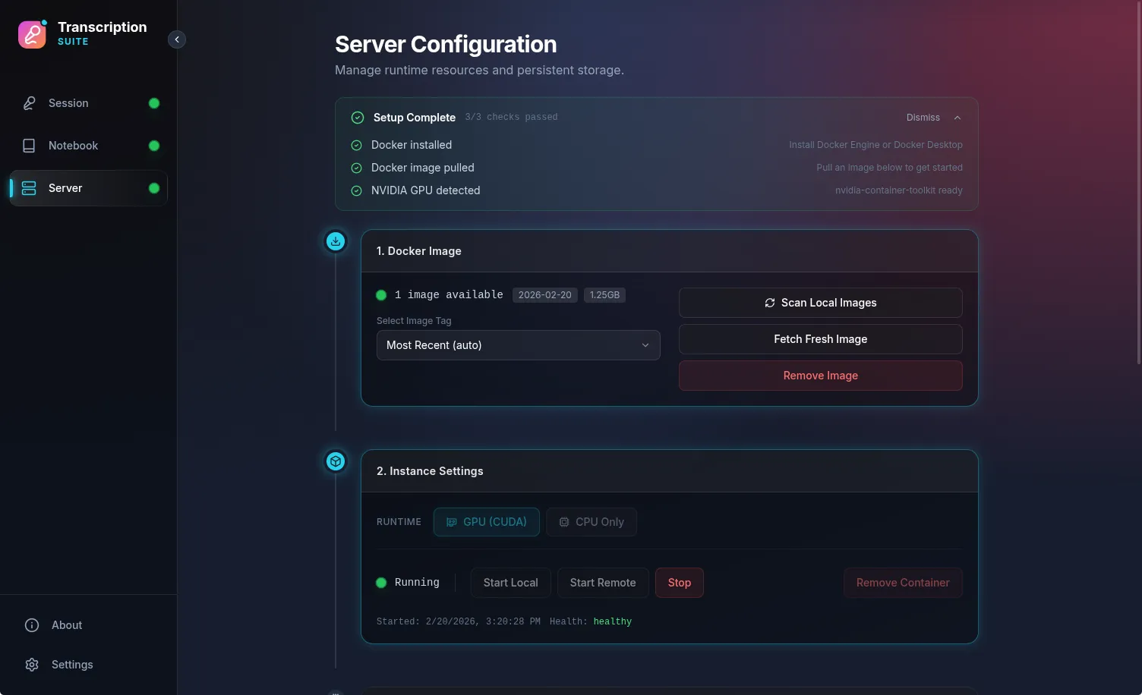Click the Start Remote button
The image size is (1142, 695).
(602, 582)
